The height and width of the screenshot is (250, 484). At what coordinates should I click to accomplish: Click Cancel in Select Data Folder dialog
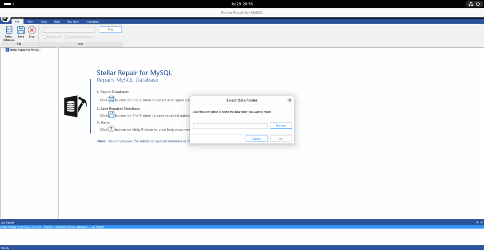click(x=257, y=139)
